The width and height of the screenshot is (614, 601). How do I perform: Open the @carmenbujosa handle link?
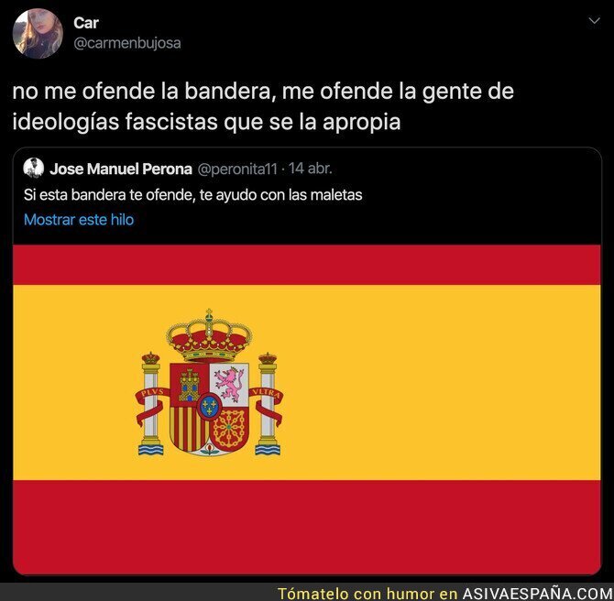[127, 43]
